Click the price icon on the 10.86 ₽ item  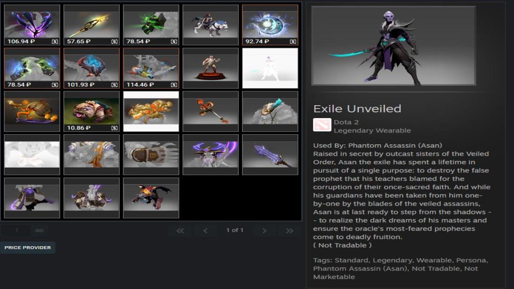pos(114,128)
